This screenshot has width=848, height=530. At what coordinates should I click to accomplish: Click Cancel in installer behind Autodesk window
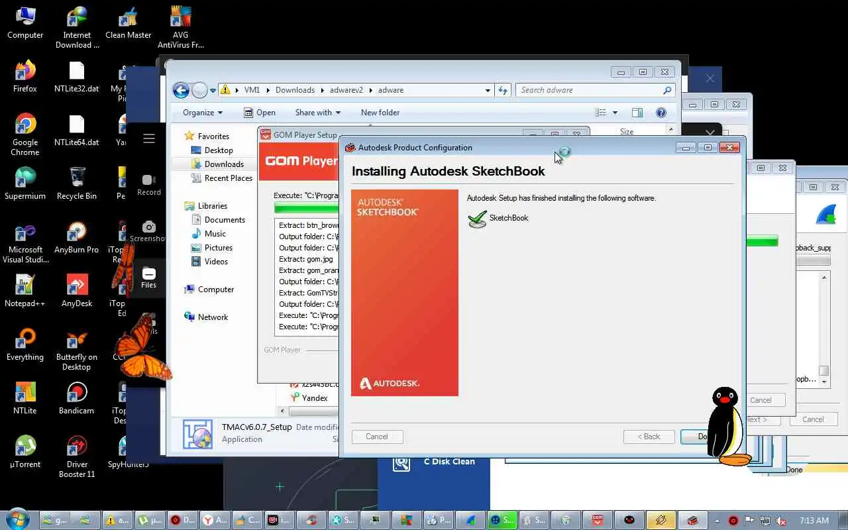coord(761,400)
